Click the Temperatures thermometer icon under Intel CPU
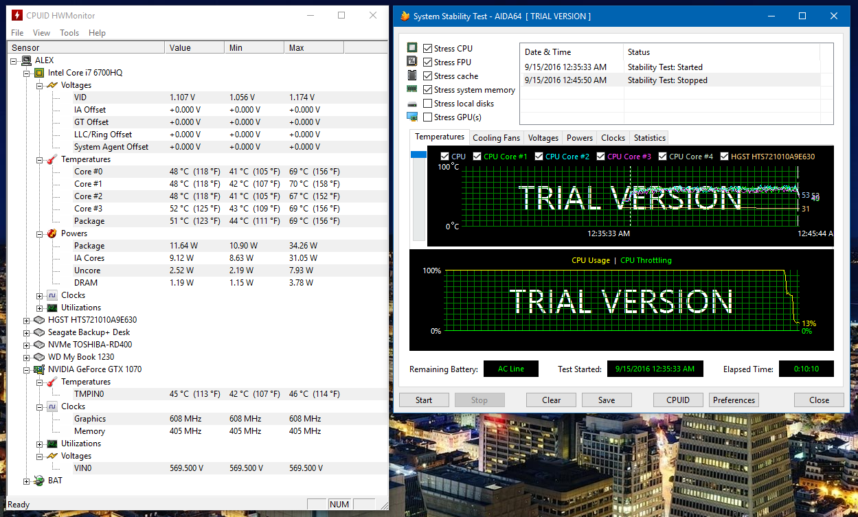 pyautogui.click(x=52, y=159)
